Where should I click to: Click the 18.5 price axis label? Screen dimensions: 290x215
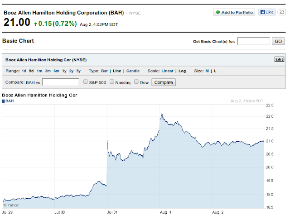[x=270, y=207]
